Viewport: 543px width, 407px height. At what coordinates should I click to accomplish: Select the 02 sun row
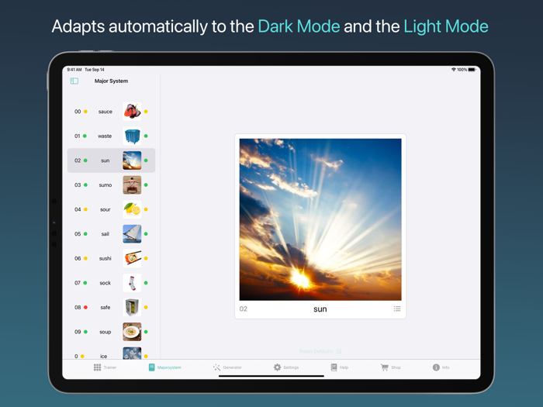tap(111, 160)
